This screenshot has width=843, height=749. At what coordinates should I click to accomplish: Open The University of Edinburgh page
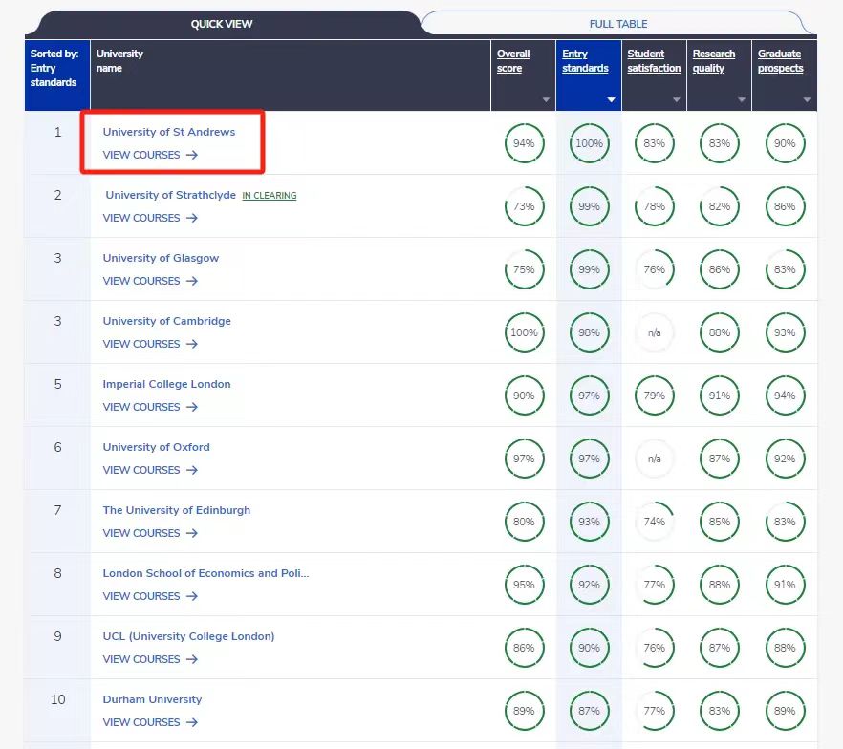[176, 510]
